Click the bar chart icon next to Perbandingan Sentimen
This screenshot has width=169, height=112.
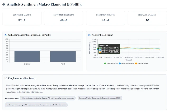click(6, 35)
